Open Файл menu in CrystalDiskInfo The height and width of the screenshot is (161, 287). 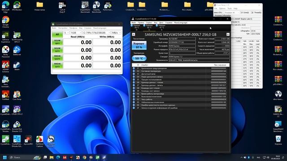[134, 23]
